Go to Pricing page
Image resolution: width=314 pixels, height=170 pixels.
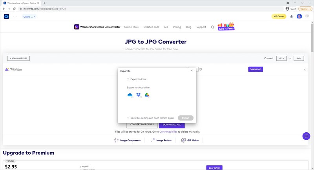(177, 27)
